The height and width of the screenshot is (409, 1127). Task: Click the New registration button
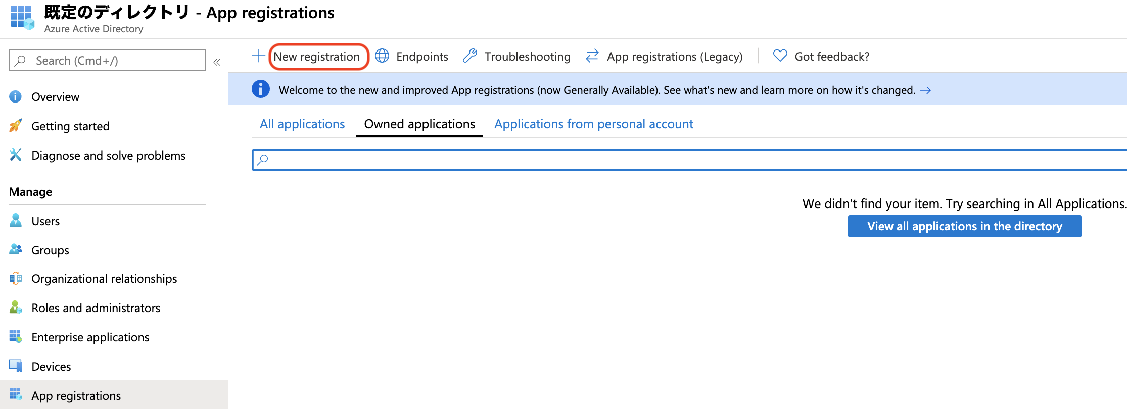317,57
